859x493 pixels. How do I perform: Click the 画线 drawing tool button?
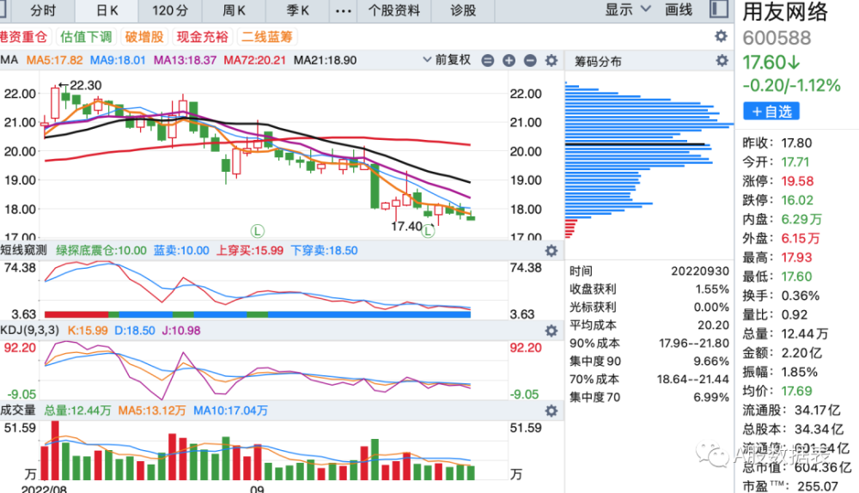point(679,9)
